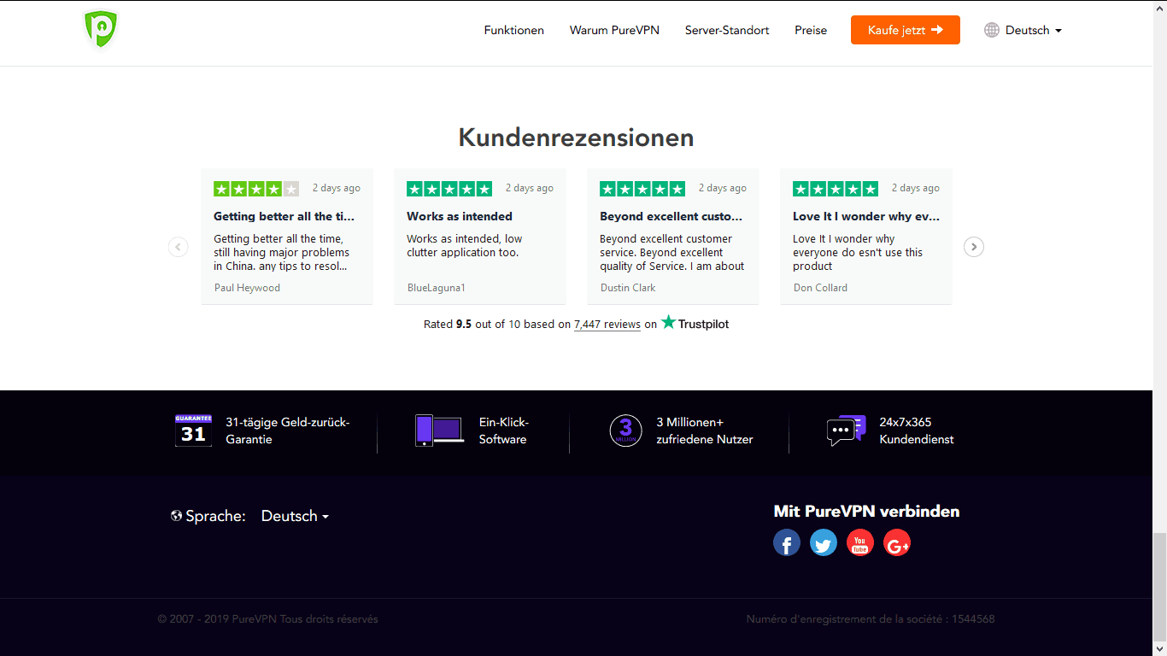Click the 31-day guarantee calendar icon
This screenshot has height=656, width=1167.
click(193, 430)
